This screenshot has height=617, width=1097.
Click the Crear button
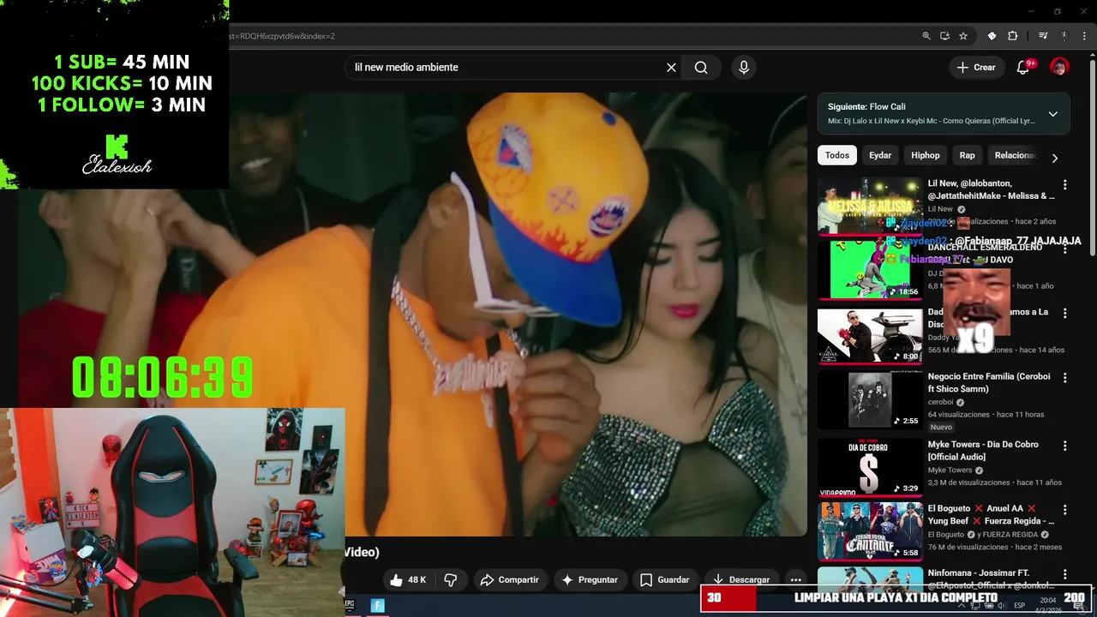(976, 68)
